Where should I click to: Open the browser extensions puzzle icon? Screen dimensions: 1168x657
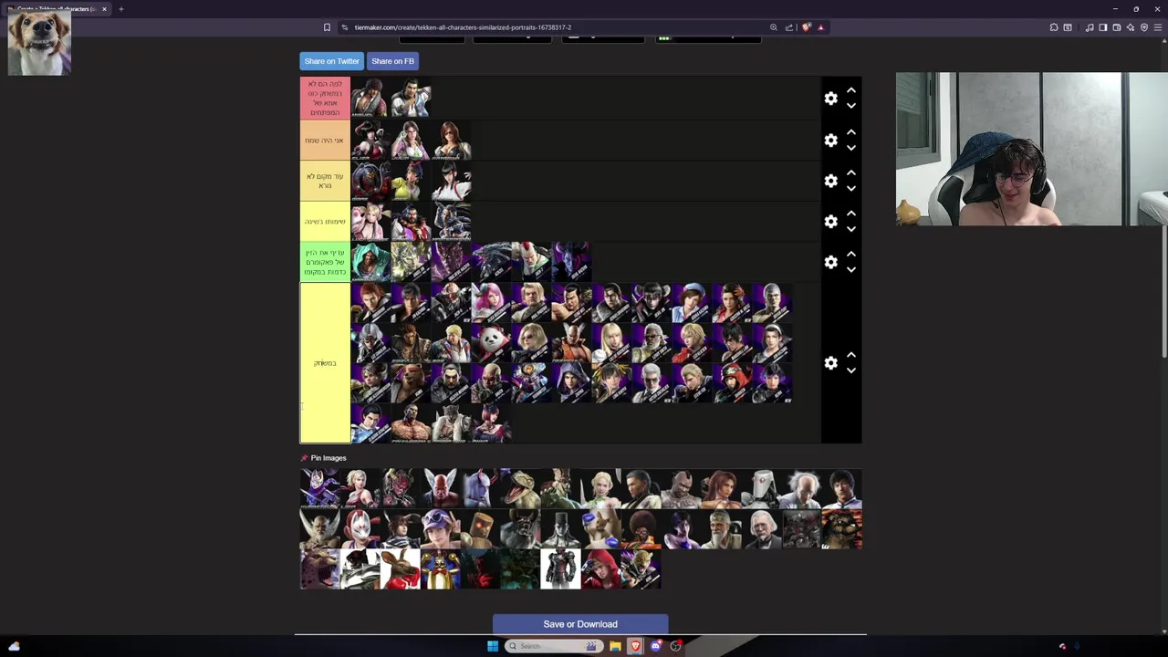pos(1054,27)
